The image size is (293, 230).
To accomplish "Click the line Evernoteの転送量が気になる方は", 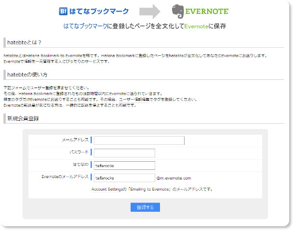I will tap(70, 105).
